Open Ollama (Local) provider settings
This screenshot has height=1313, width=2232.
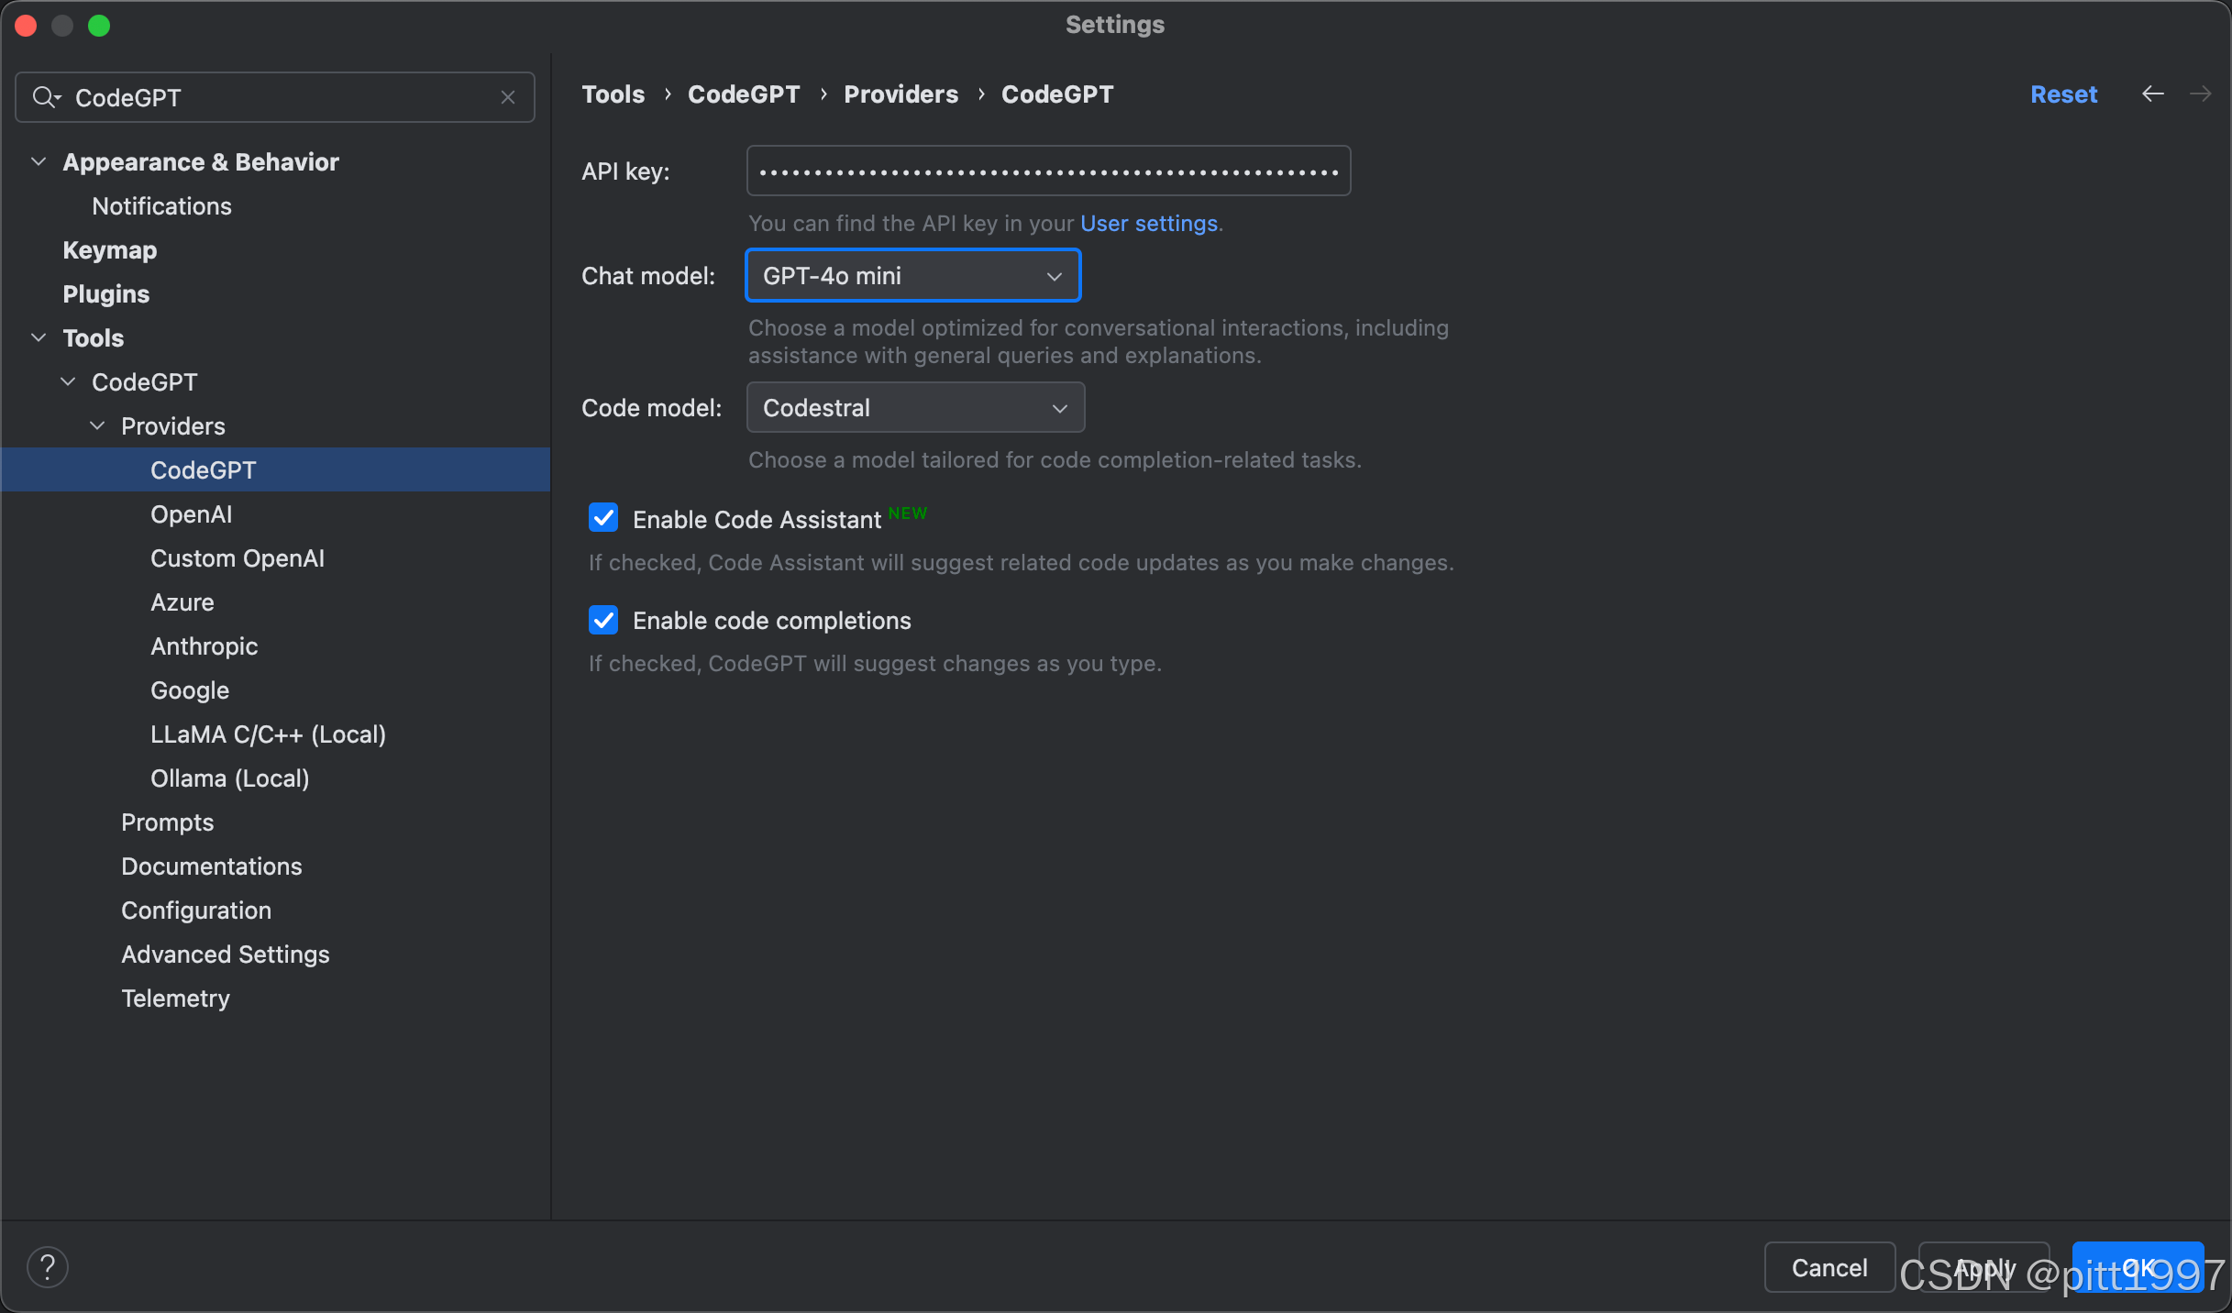(229, 778)
